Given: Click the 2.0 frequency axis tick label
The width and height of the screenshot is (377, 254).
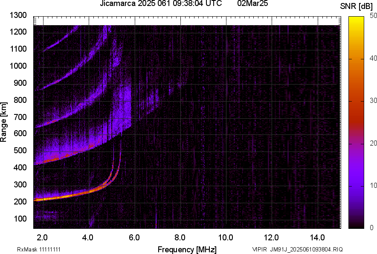Looking at the screenshot, I should pos(43,237).
